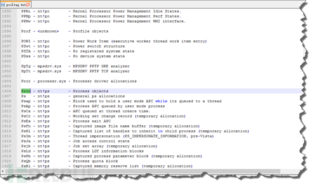Click the PsIm tag on line 1915
Image resolution: width=313 pixels, height=186 pixels.
(26, 136)
